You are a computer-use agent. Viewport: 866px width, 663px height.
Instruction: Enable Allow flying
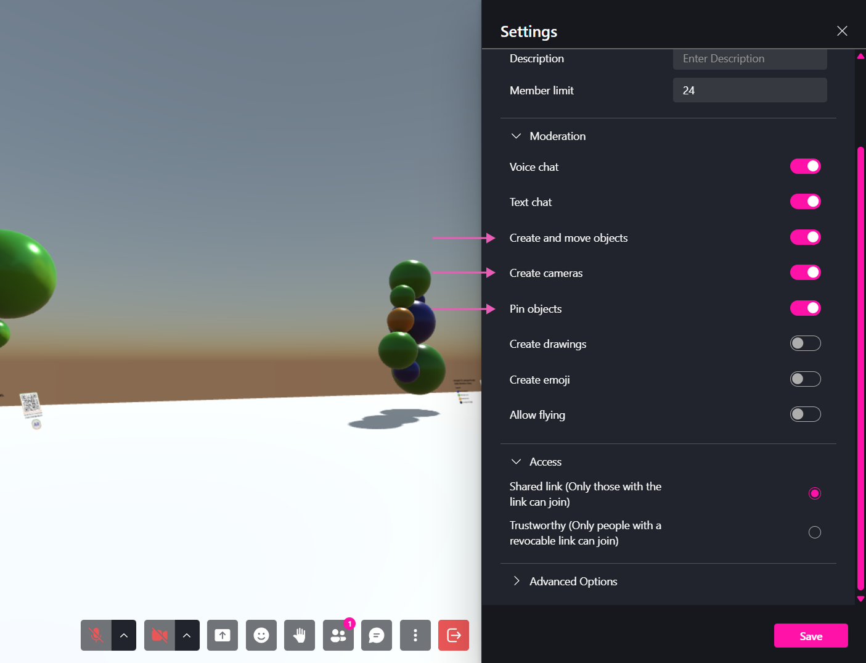point(805,414)
